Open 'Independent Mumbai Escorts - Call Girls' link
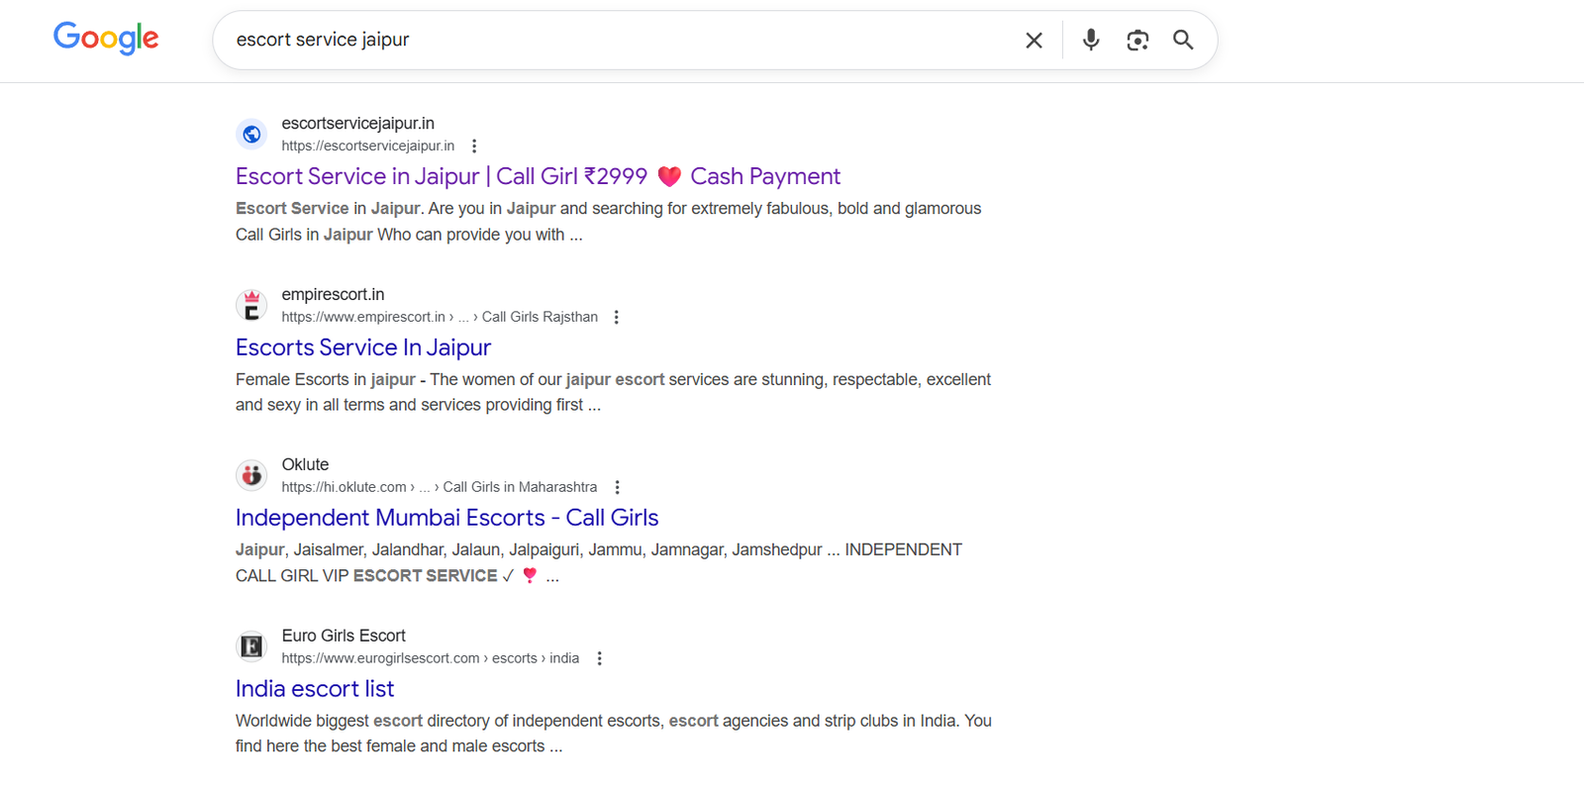Viewport: 1584px width, 789px height. tap(446, 518)
